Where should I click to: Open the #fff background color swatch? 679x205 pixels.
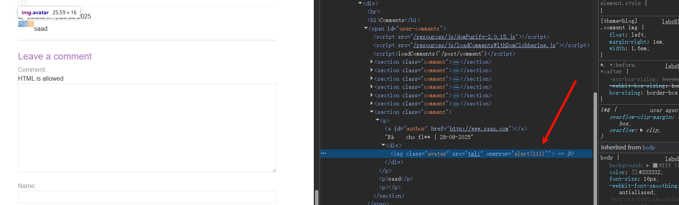(x=655, y=165)
